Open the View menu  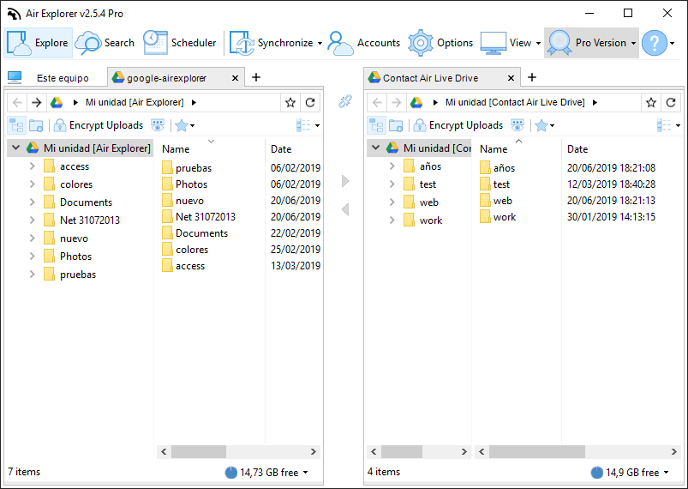tap(511, 43)
